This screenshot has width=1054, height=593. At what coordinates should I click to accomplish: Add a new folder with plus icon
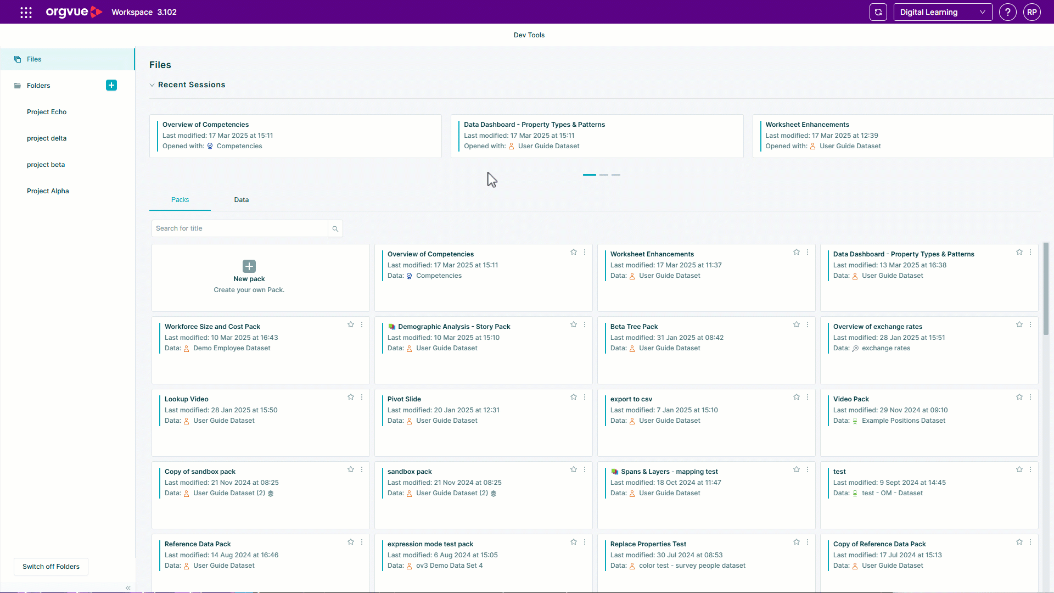coord(111,85)
